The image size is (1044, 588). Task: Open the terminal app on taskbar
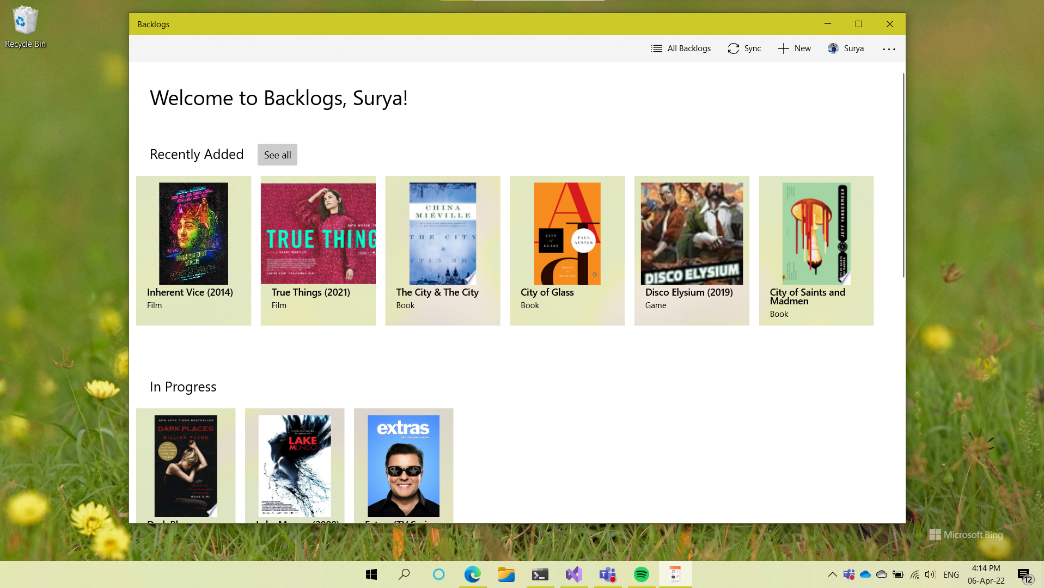[540, 574]
